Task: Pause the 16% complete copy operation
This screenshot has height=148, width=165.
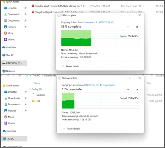Action: coord(128,89)
